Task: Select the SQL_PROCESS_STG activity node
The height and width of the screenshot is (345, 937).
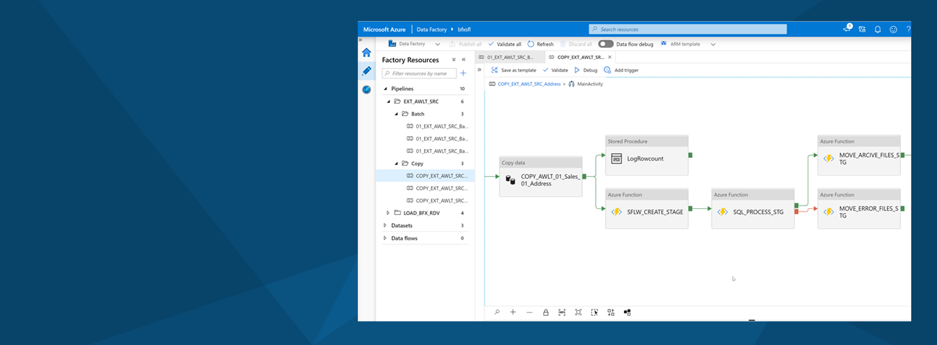Action: tap(753, 212)
